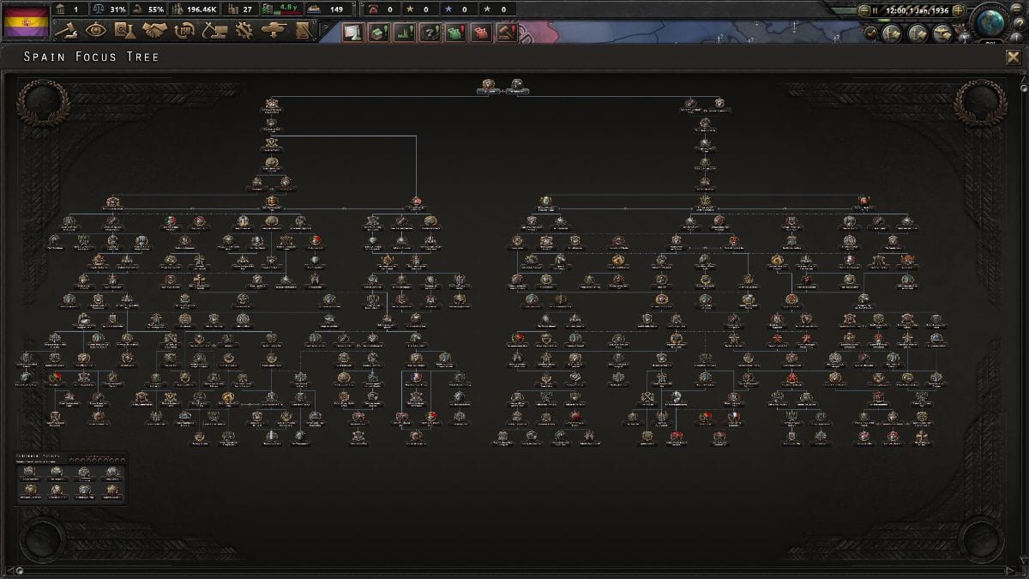Image resolution: width=1029 pixels, height=579 pixels.
Task: Open Production via the gear-wrench icon
Action: click(x=244, y=32)
